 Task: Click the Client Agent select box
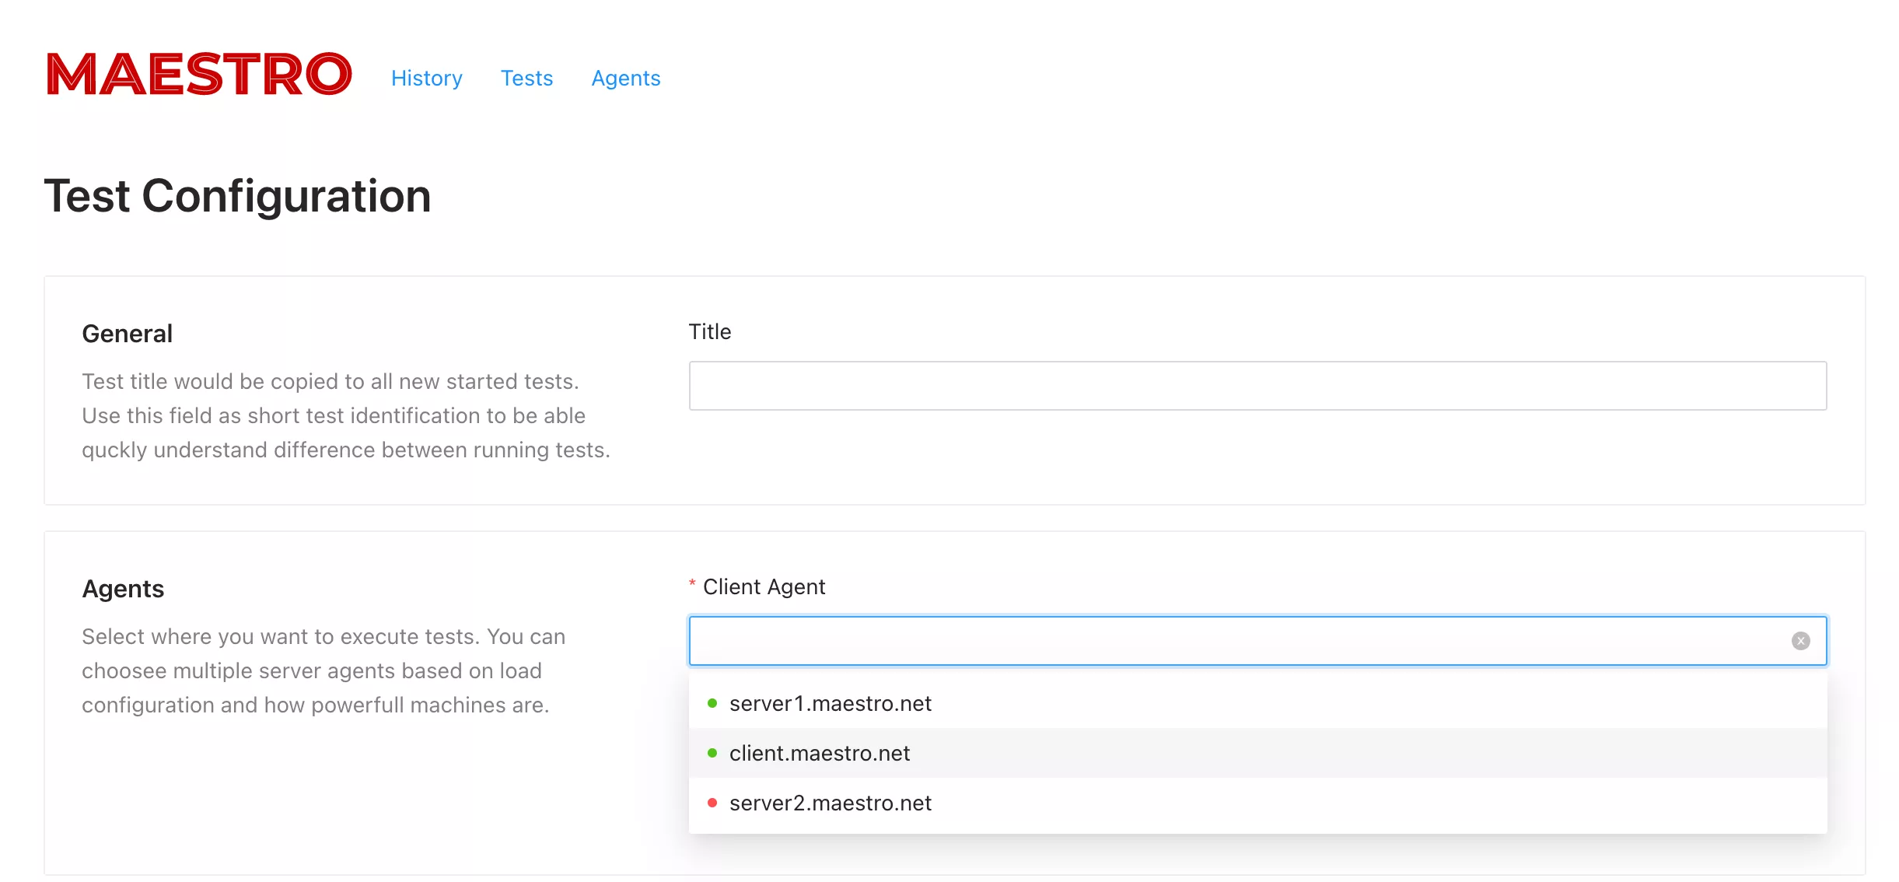pos(1257,641)
